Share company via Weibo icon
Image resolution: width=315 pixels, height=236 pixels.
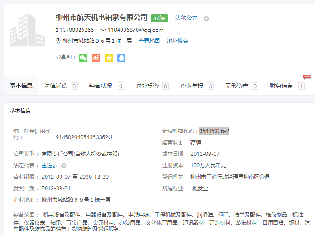click(96, 58)
